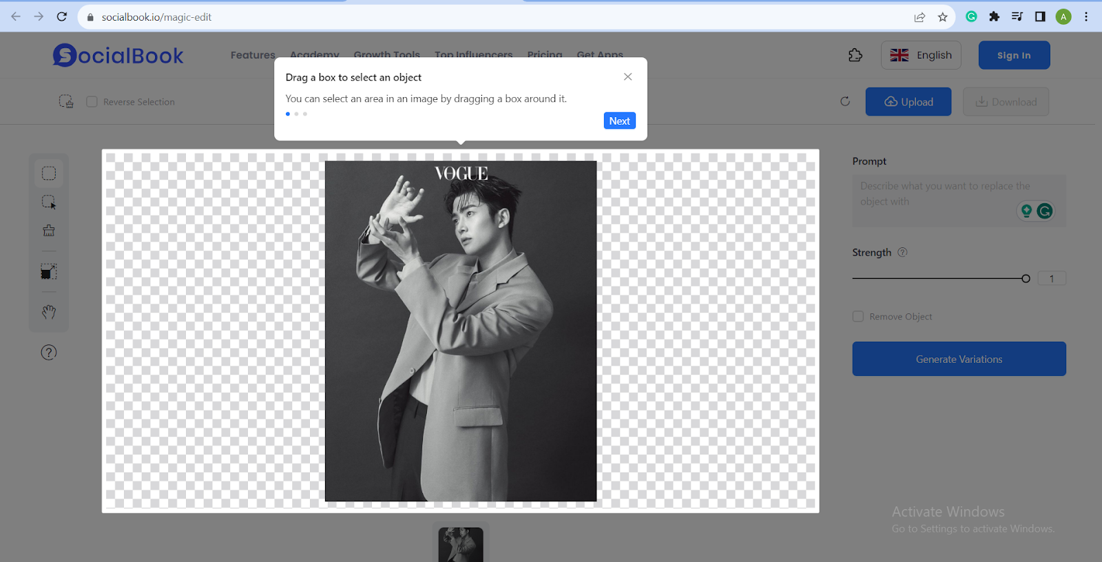Enable the Reverse Selection checkbox
This screenshot has height=562, width=1102.
pyautogui.click(x=92, y=102)
